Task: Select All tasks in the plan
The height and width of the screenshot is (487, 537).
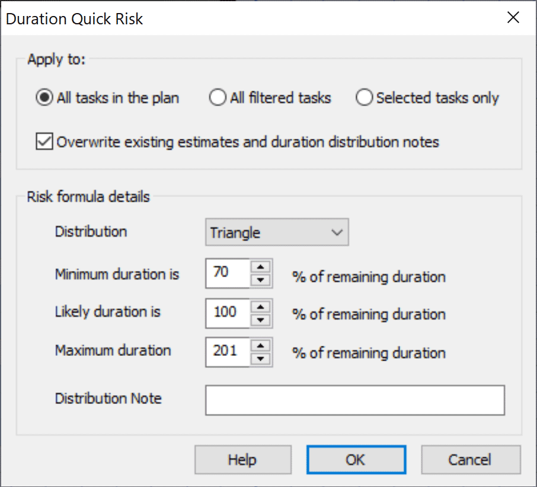Action: [x=44, y=98]
